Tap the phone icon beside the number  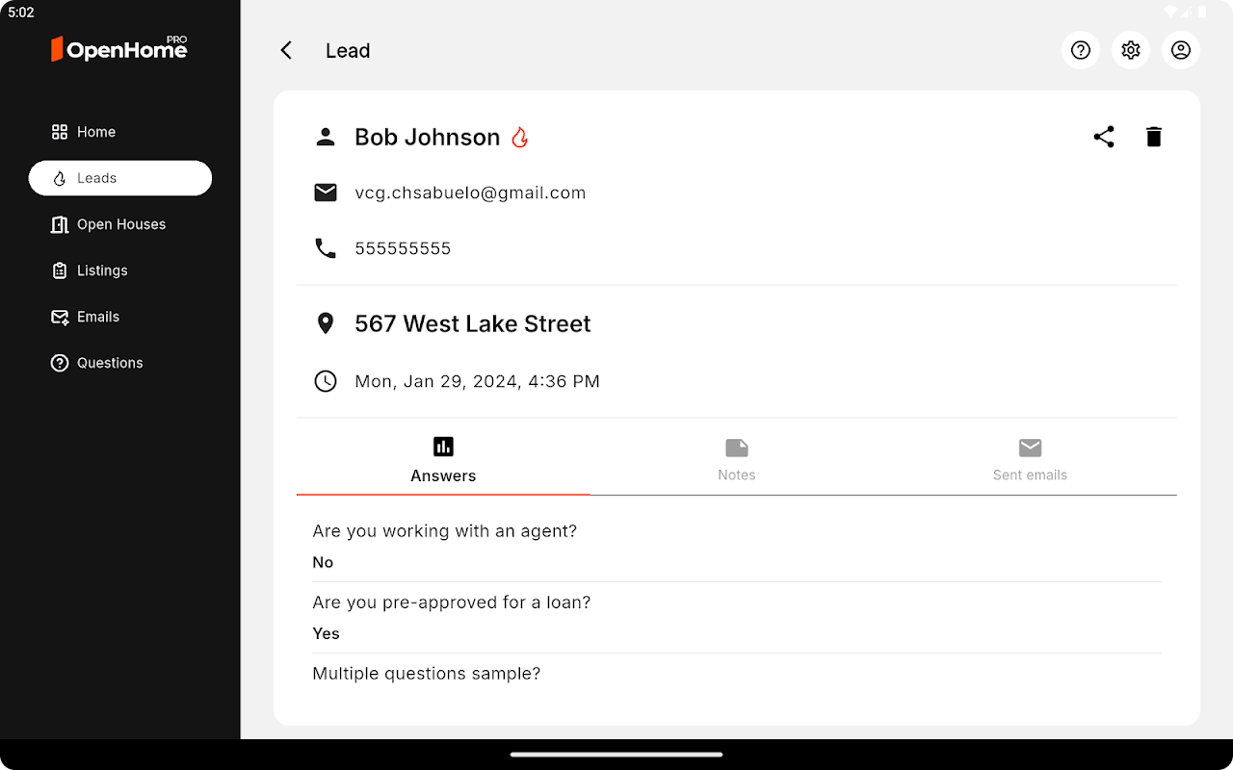point(326,248)
